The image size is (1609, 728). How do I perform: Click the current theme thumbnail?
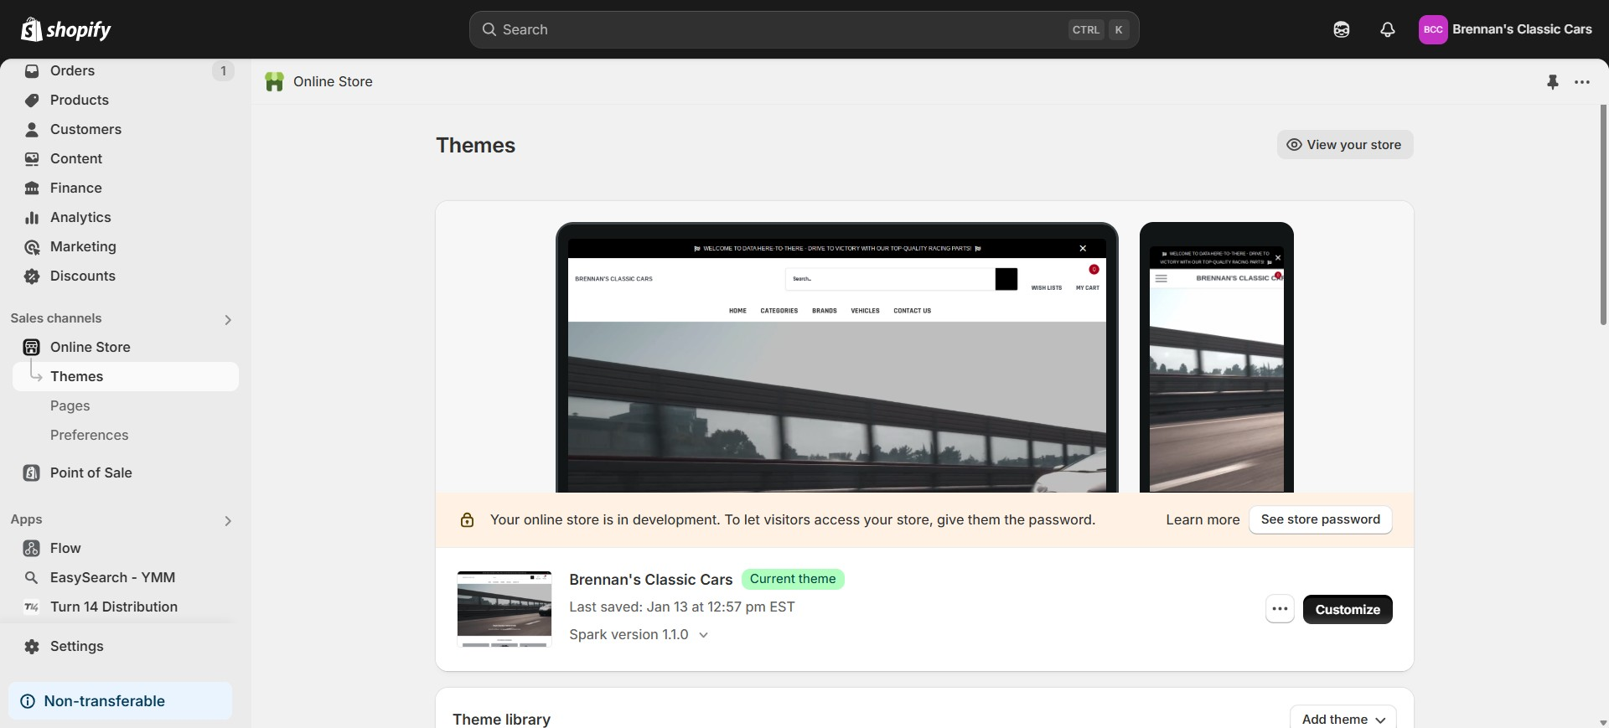click(504, 609)
